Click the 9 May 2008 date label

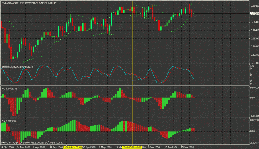[105, 147]
